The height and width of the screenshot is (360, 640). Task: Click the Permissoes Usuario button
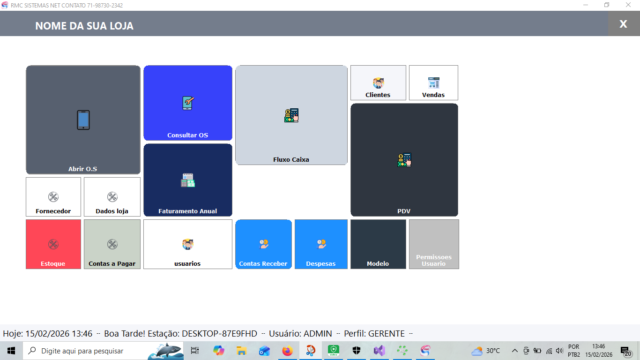434,244
